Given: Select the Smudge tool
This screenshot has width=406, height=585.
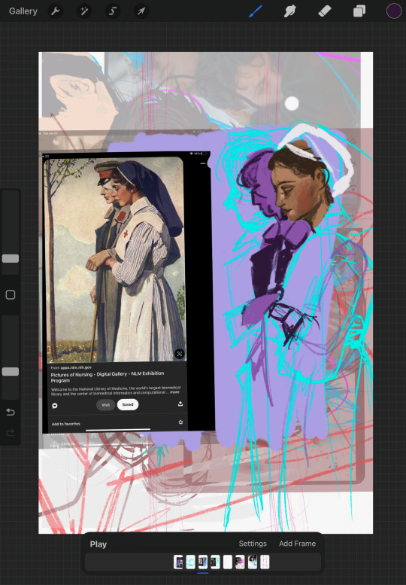Looking at the screenshot, I should [x=289, y=11].
